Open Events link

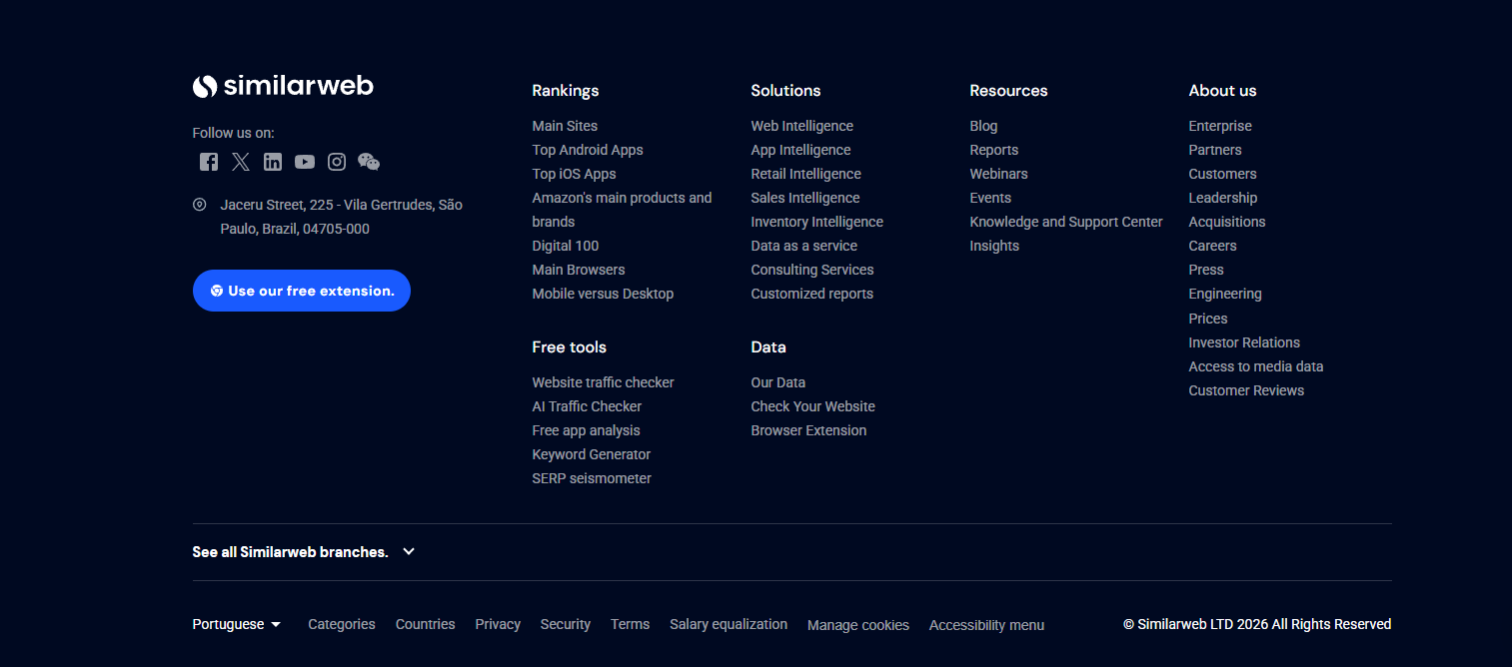click(991, 198)
